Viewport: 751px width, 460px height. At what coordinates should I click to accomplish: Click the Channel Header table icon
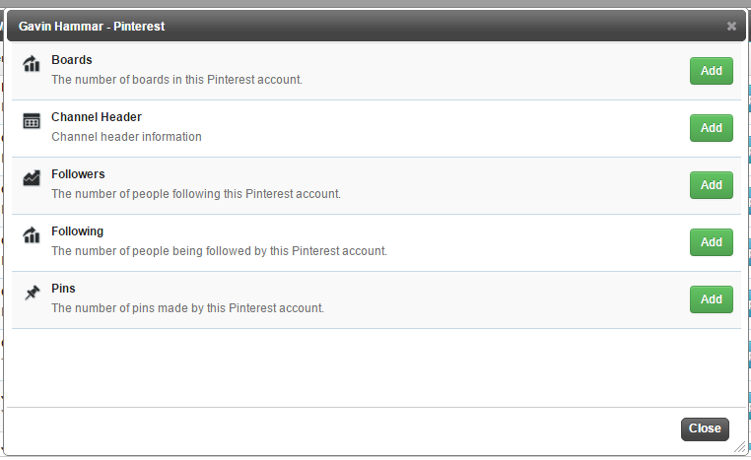pyautogui.click(x=32, y=121)
